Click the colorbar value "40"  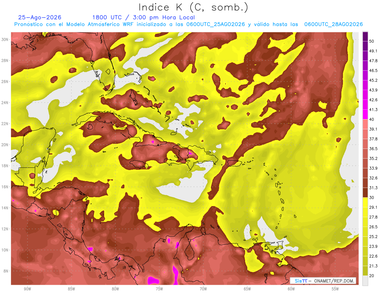(x=372, y=119)
